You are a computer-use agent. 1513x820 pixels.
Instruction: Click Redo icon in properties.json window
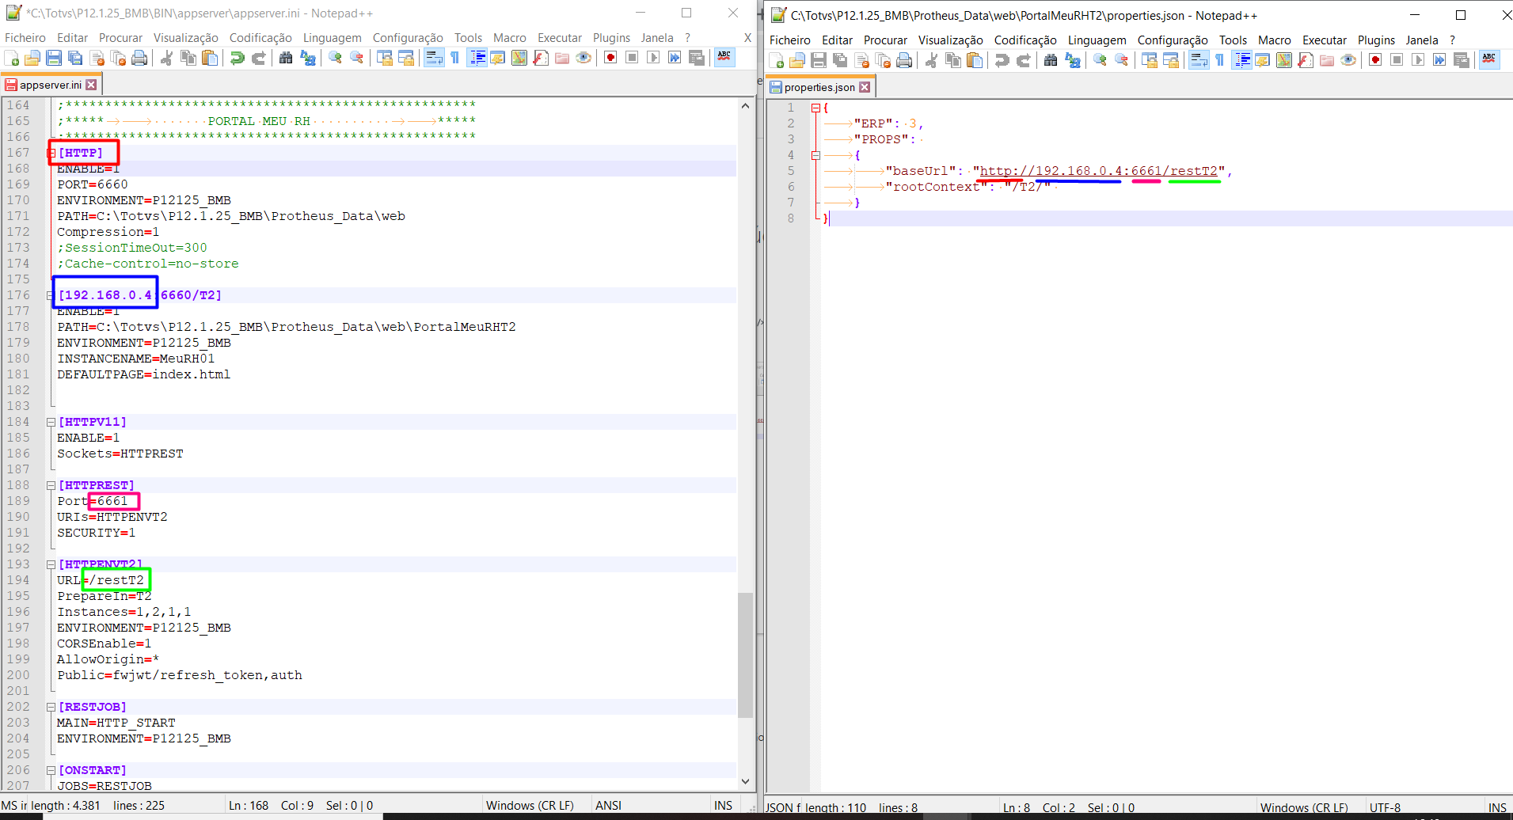[x=1024, y=60]
